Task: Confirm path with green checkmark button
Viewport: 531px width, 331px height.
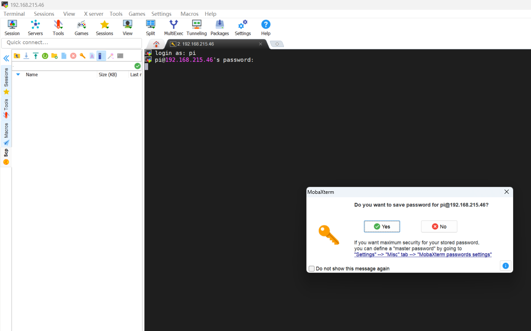Action: [x=137, y=66]
